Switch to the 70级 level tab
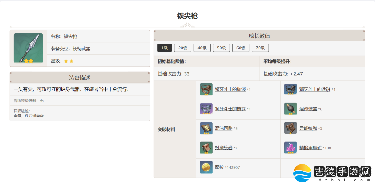375x184 pixels. [x=260, y=48]
